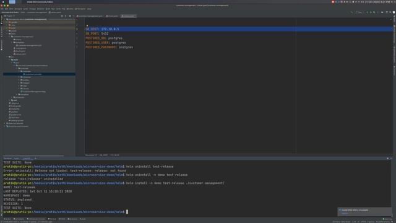Select build.gradle in project tree

pyautogui.click(x=15, y=106)
